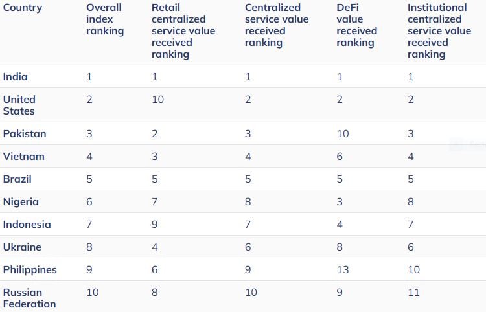Click the Ukraine country cell
Image resolution: width=486 pixels, height=312 pixels.
tap(22, 247)
